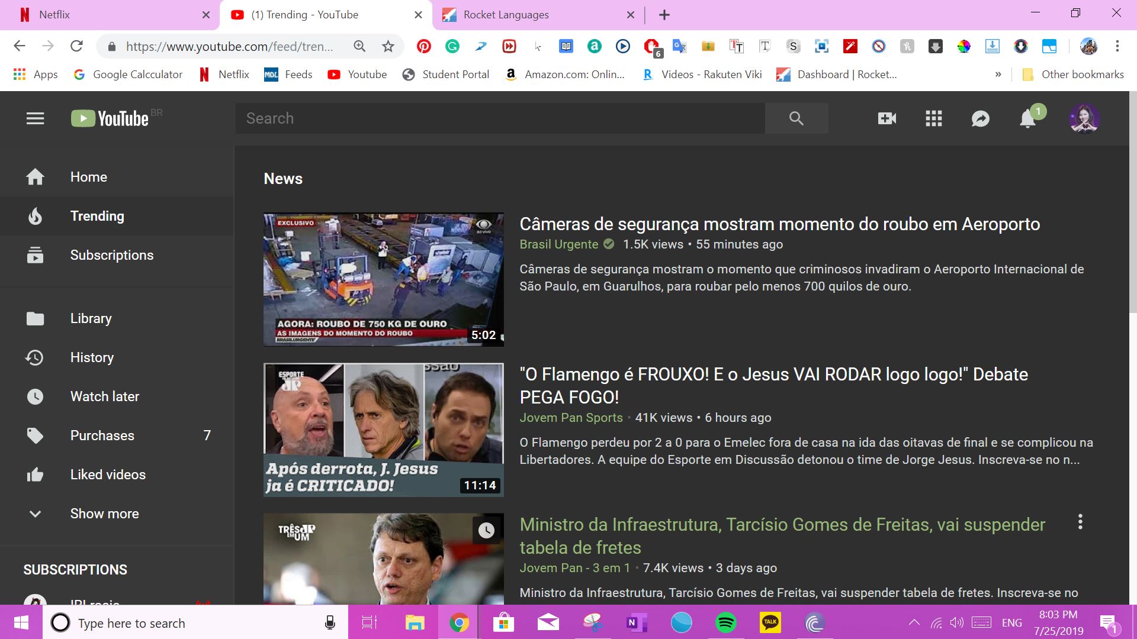The image size is (1137, 639).
Task: Open the YouTube apps grid icon
Action: [x=933, y=118]
